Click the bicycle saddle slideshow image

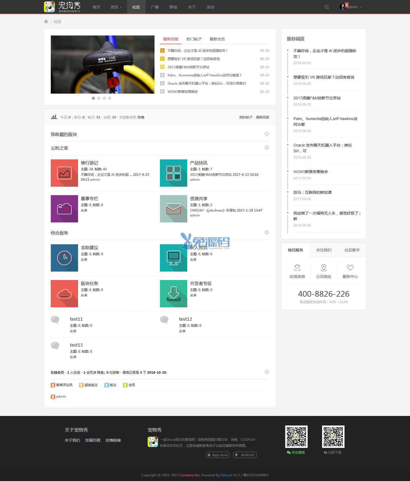(103, 64)
